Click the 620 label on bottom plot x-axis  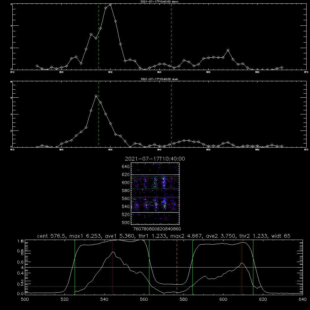pyautogui.click(x=263, y=299)
